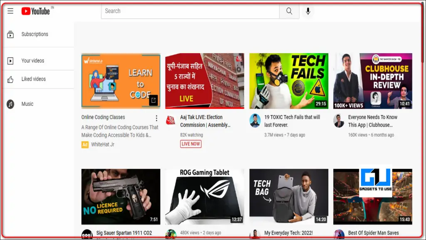Click the search magnifier button

click(289, 11)
